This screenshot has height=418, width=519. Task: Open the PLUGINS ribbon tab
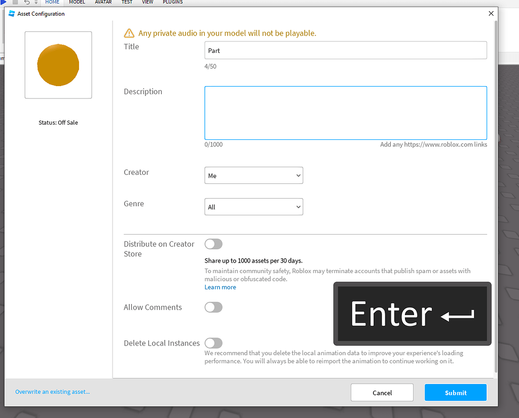pos(172,2)
